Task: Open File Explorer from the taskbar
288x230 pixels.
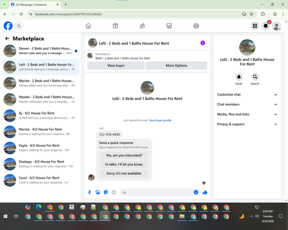Action: (x=182, y=217)
